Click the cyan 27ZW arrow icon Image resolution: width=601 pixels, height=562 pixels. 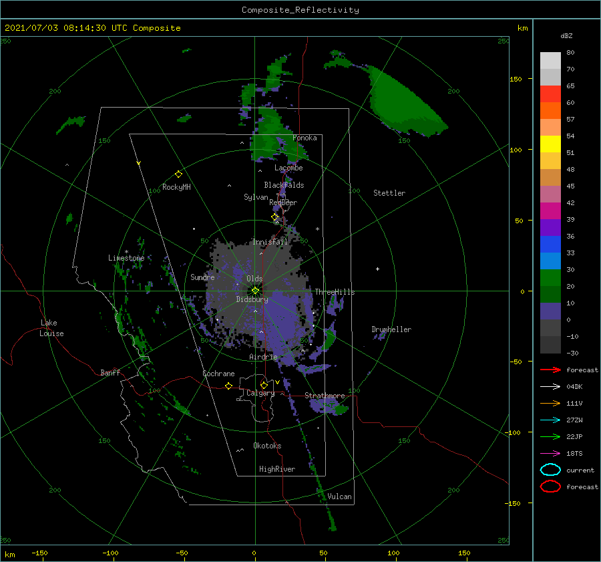pyautogui.click(x=550, y=420)
